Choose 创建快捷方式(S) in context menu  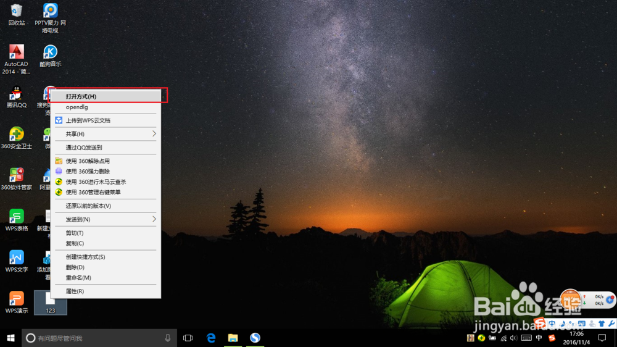(x=106, y=257)
